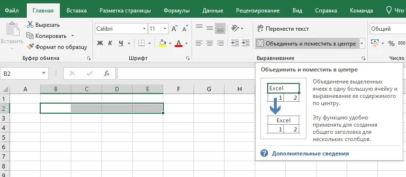Open the borders dropdown arrow
Screen dimensions: 406x177
(149, 43)
